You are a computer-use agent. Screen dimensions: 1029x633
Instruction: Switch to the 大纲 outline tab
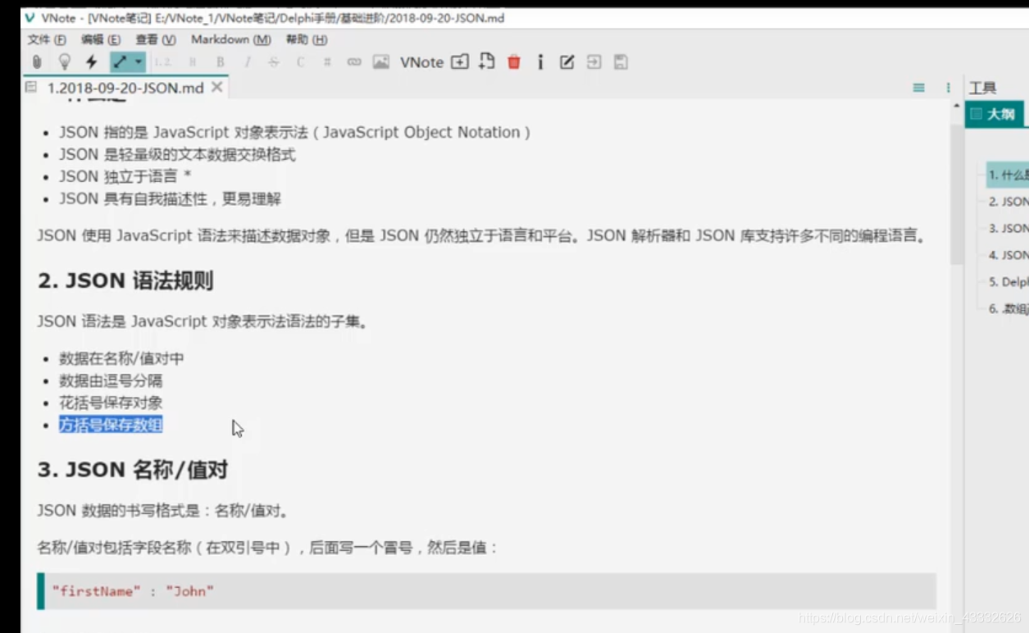(999, 114)
